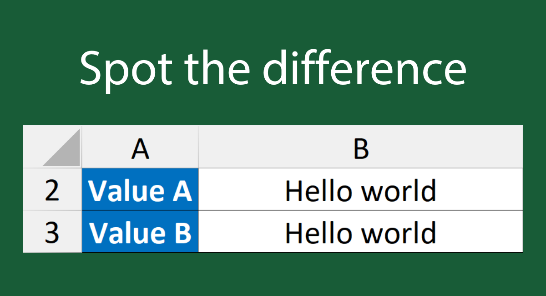This screenshot has width=546, height=296.
Task: Click the right edge of column B header
Action: point(523,147)
